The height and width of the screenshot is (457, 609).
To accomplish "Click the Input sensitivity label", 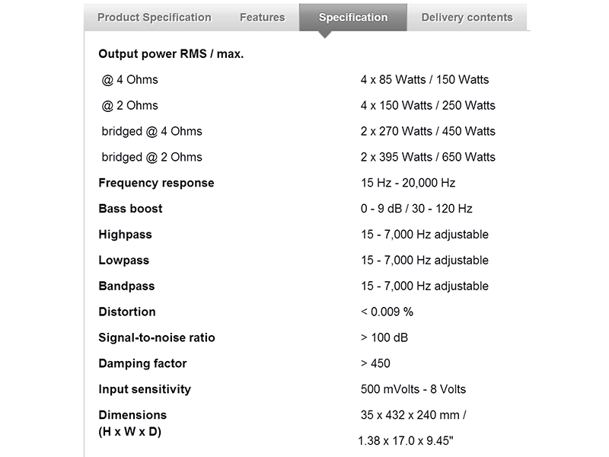I will [x=145, y=389].
